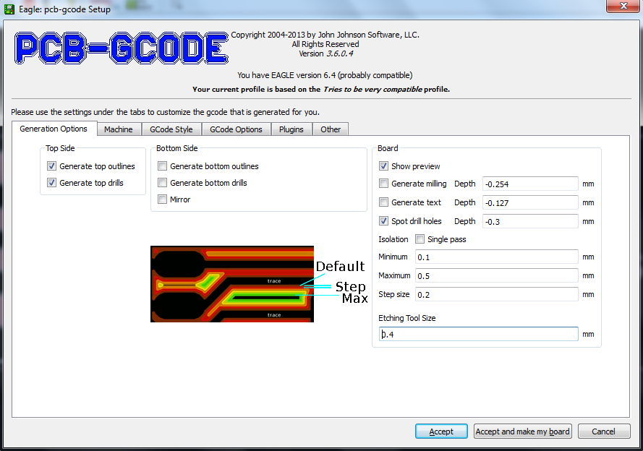643x451 pixels.
Task: Click the 'Isolation' label
Action: click(393, 239)
